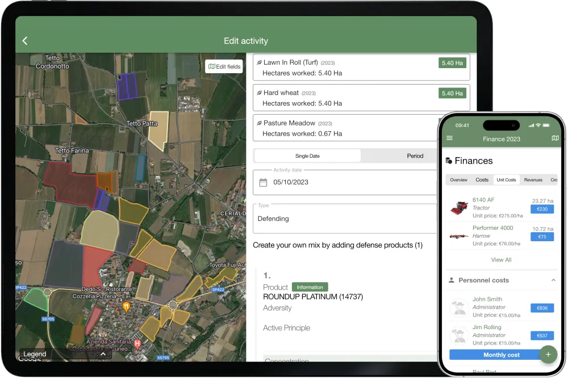Select the Hard wheat crop card
Viewport: 568px width, 378px height.
(361, 98)
